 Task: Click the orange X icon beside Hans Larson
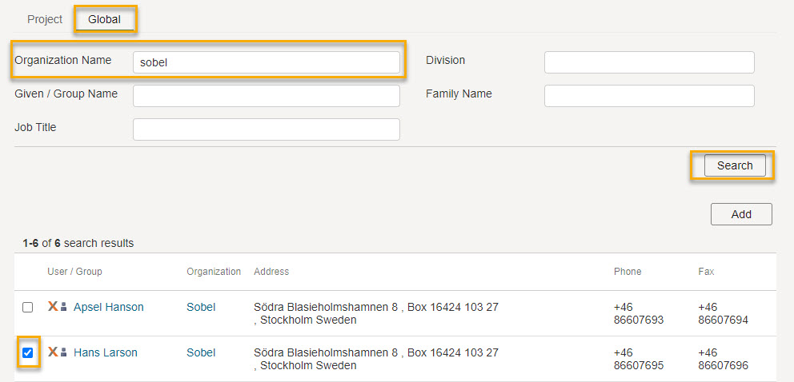tap(53, 352)
